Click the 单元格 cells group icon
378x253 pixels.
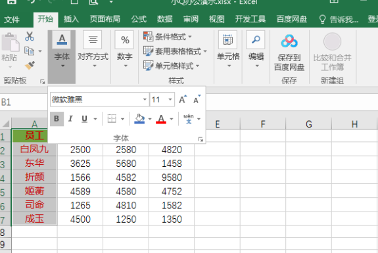[x=228, y=39]
